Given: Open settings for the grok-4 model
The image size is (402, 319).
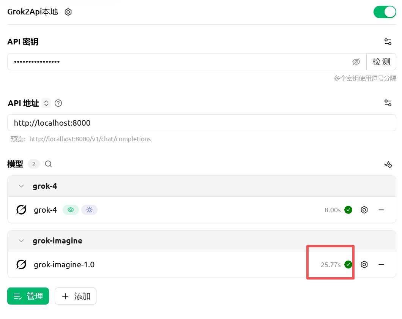Looking at the screenshot, I should 364,210.
